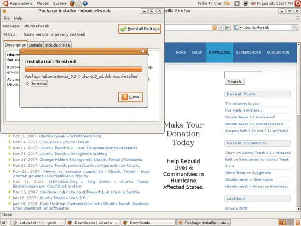Screen dimensions: 301x226
Task: Click the show desktop icon in taskbar
Action: (x=4, y=223)
